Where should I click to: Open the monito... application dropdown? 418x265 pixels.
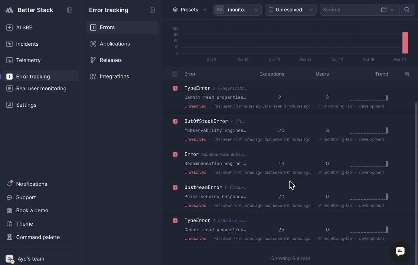point(238,10)
